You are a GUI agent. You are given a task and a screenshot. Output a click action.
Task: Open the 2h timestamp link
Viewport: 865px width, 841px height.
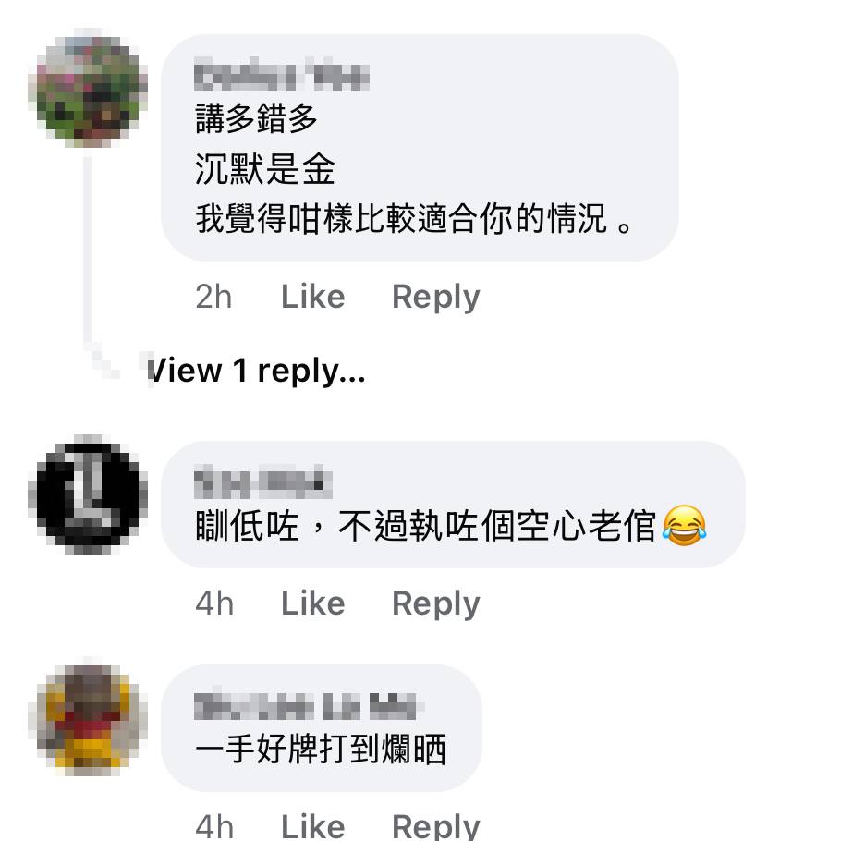pos(213,297)
